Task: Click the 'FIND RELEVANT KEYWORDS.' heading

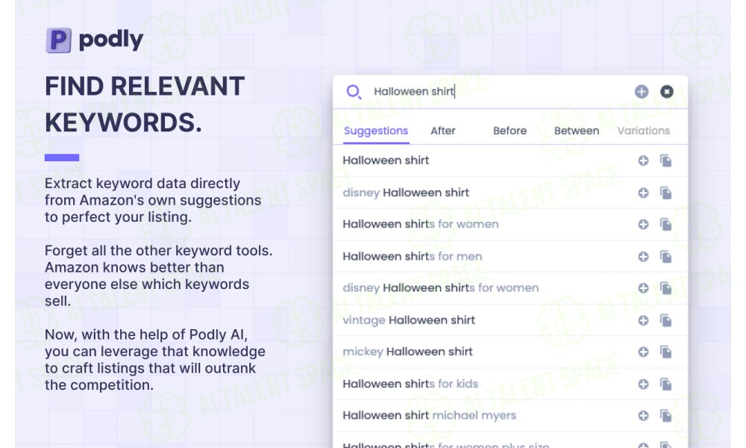Action: 145,105
